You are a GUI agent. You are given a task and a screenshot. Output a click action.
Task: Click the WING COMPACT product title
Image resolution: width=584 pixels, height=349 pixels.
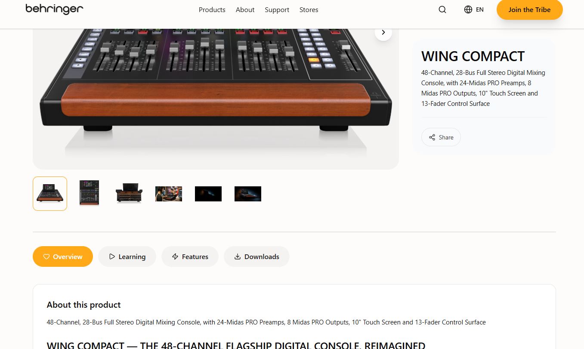coord(473,56)
